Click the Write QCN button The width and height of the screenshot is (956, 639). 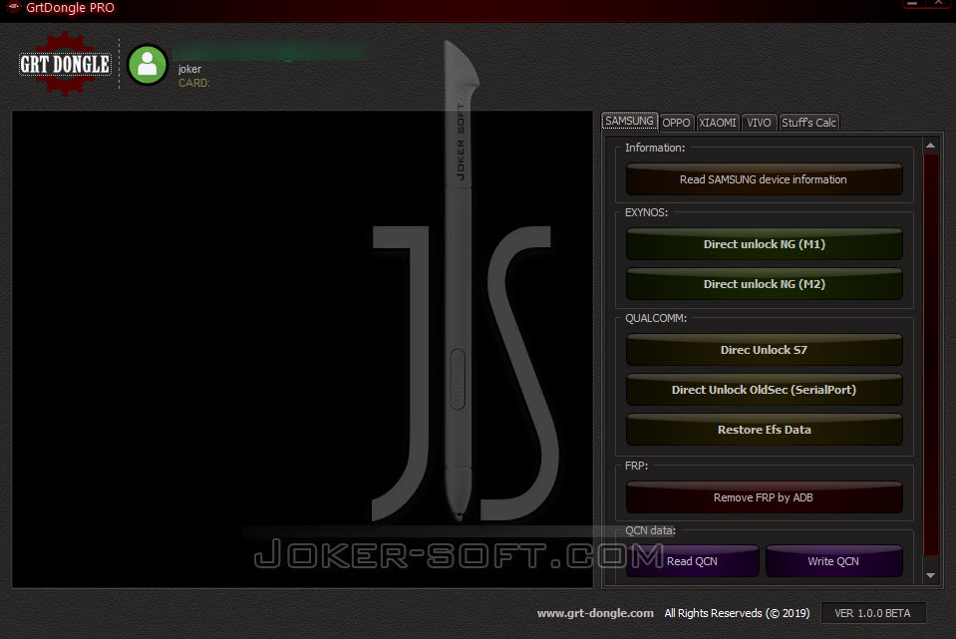[834, 561]
